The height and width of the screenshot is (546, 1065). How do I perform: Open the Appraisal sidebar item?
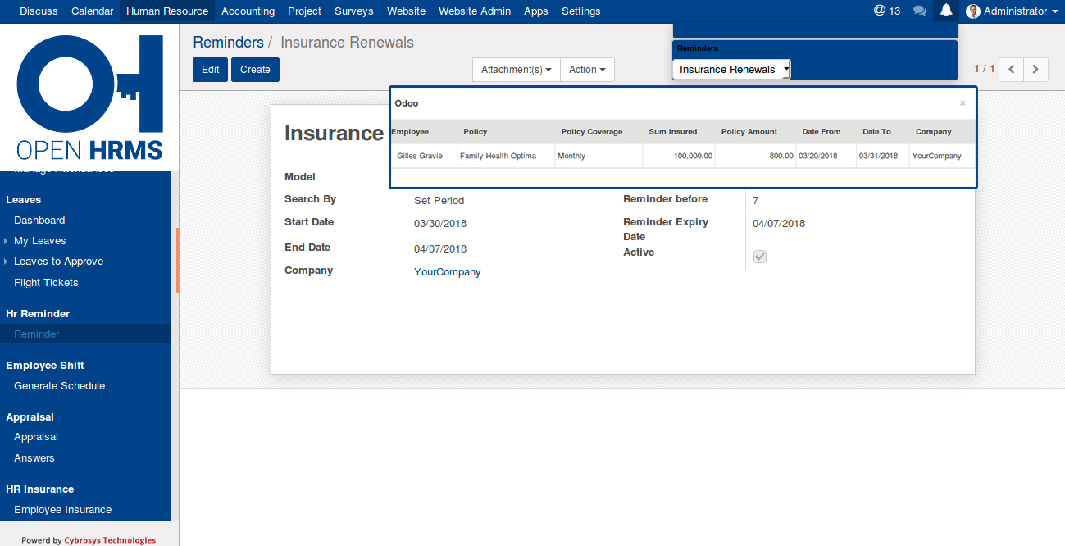pos(36,437)
